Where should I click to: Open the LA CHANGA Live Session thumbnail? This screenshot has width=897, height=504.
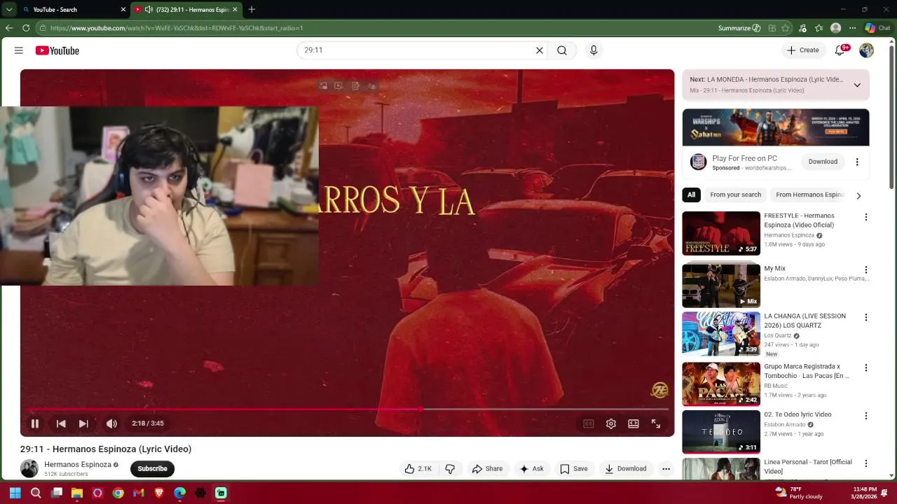pyautogui.click(x=721, y=334)
